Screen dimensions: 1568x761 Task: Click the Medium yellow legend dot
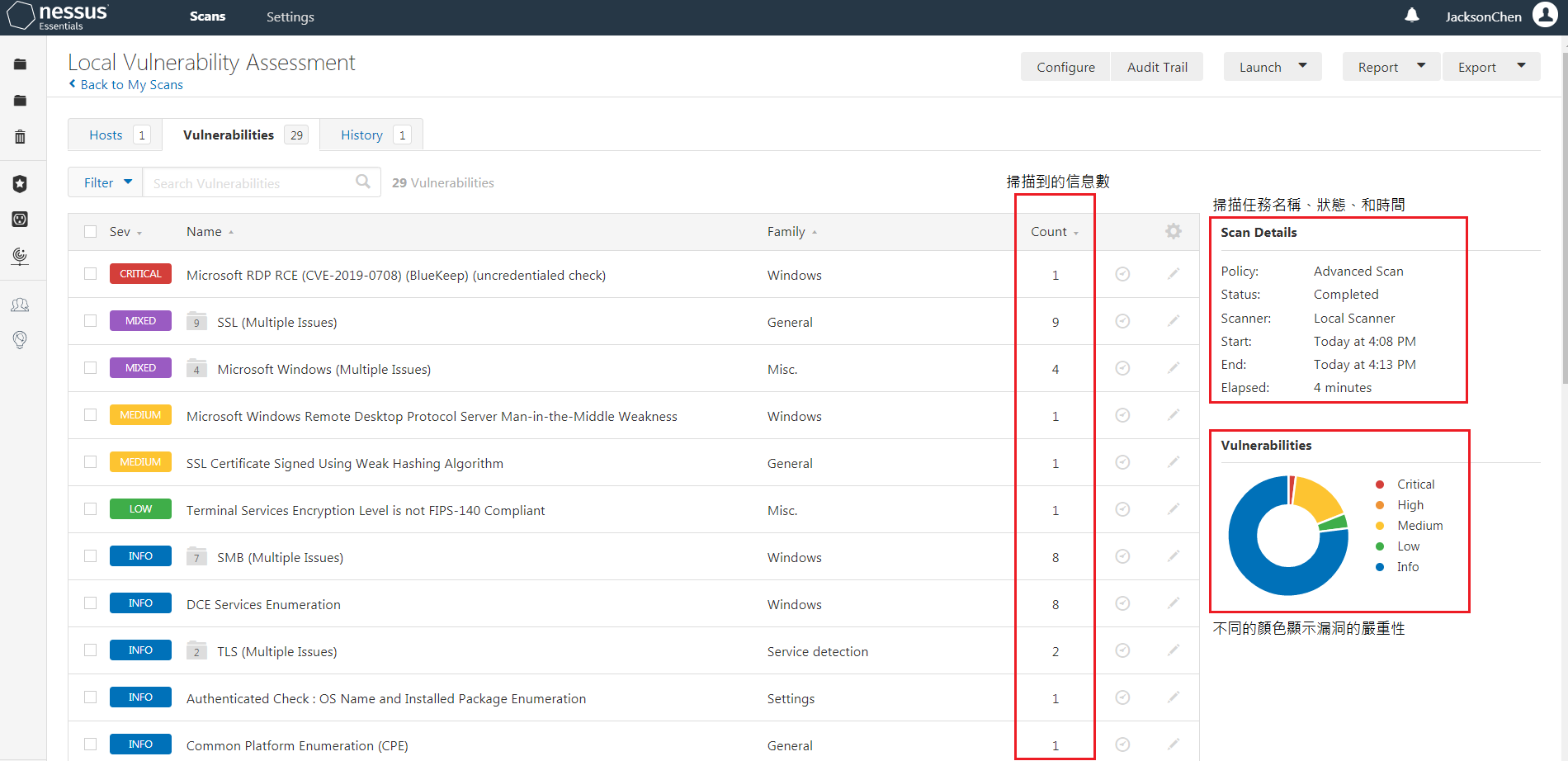point(1380,526)
